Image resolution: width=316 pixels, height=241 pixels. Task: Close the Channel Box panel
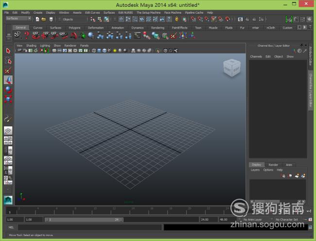point(306,45)
